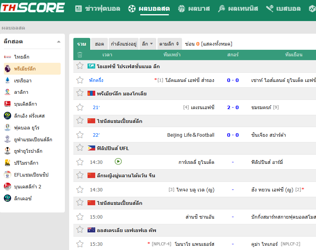Open เซเรียอา in hot leagues
The width and height of the screenshot is (316, 250).
click(x=23, y=81)
